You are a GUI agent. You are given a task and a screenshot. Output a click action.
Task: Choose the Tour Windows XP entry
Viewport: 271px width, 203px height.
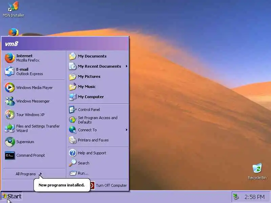[x=34, y=115]
